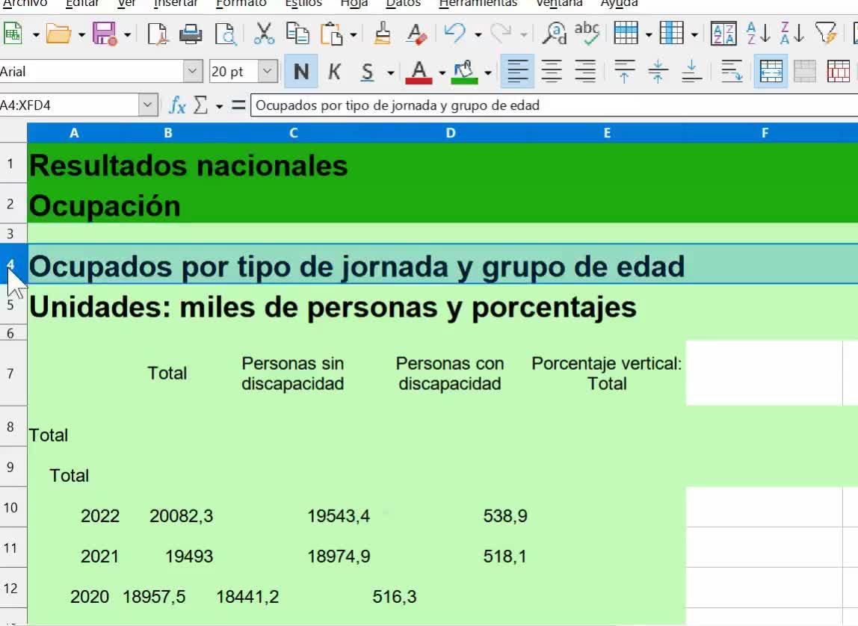Open the Sort dialog icon
This screenshot has height=626, width=858.
723,34
